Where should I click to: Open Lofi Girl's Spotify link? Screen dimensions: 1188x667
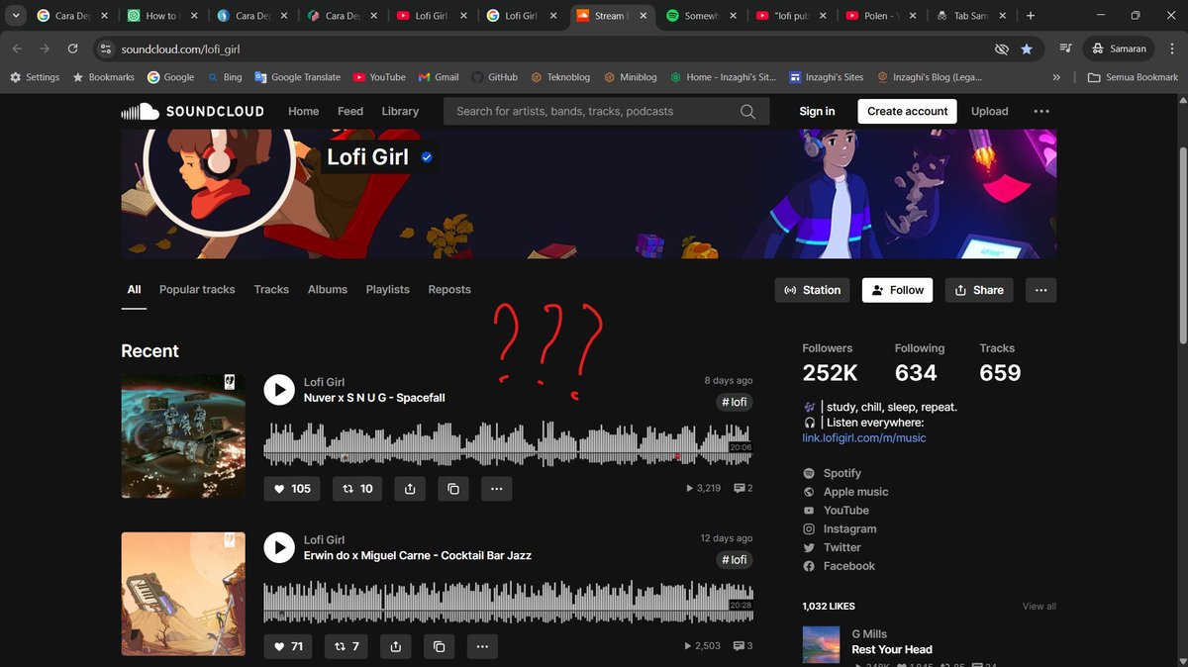coord(841,473)
